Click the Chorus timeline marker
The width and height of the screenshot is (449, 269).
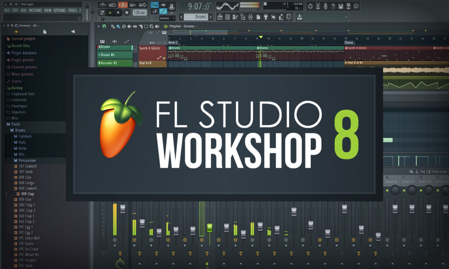pyautogui.click(x=349, y=42)
